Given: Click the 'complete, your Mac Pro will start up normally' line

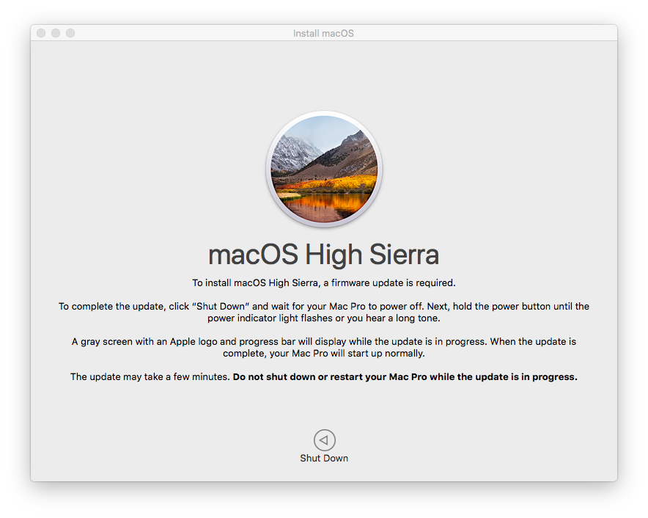Looking at the screenshot, I should tap(324, 354).
